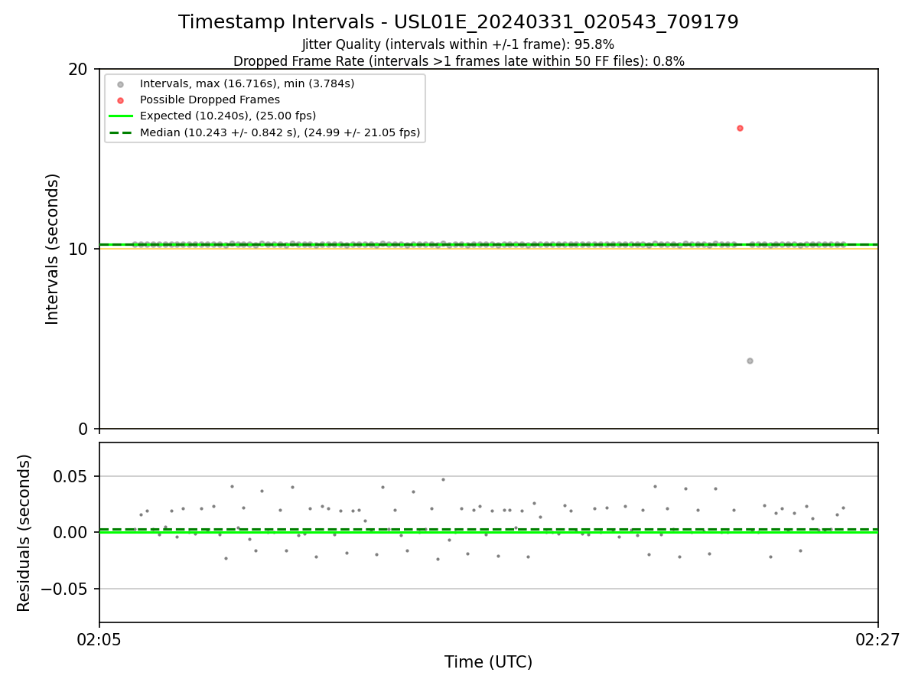918x689 pixels.
Task: Click the plot title Timestamp Intervals
Action: tap(458, 22)
